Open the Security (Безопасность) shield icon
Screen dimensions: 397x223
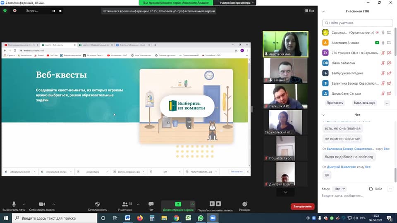pyautogui.click(x=98, y=204)
